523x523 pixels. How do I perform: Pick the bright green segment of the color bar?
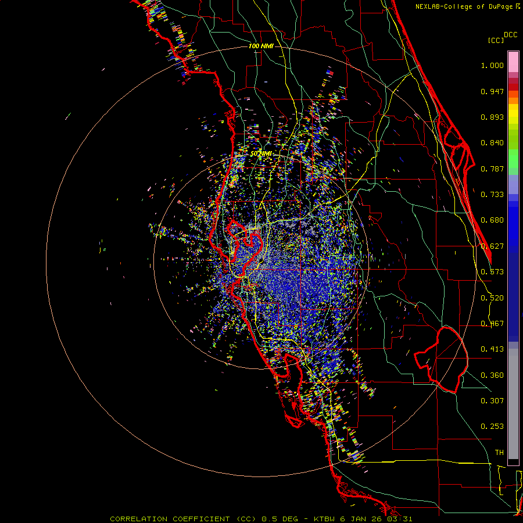point(513,159)
